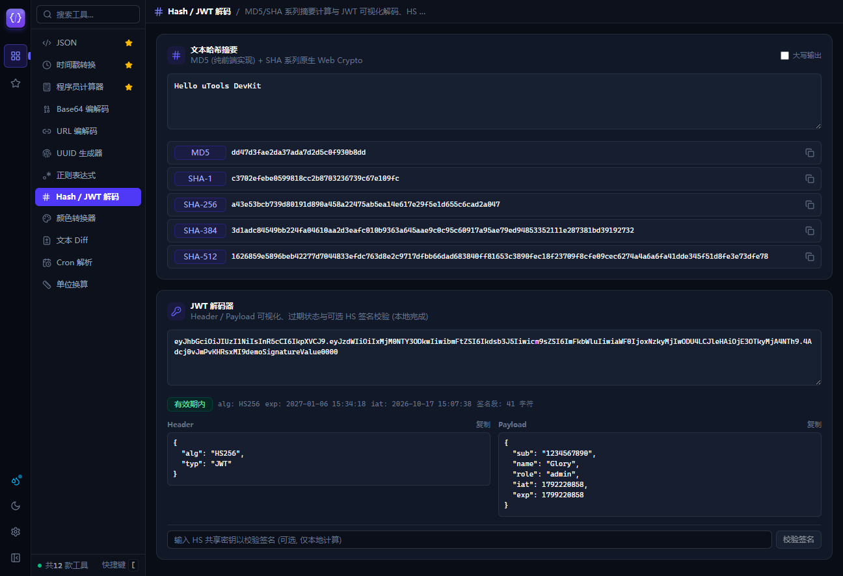Enable the 大写输出 checkbox
This screenshot has height=576, width=843.
pyautogui.click(x=784, y=55)
